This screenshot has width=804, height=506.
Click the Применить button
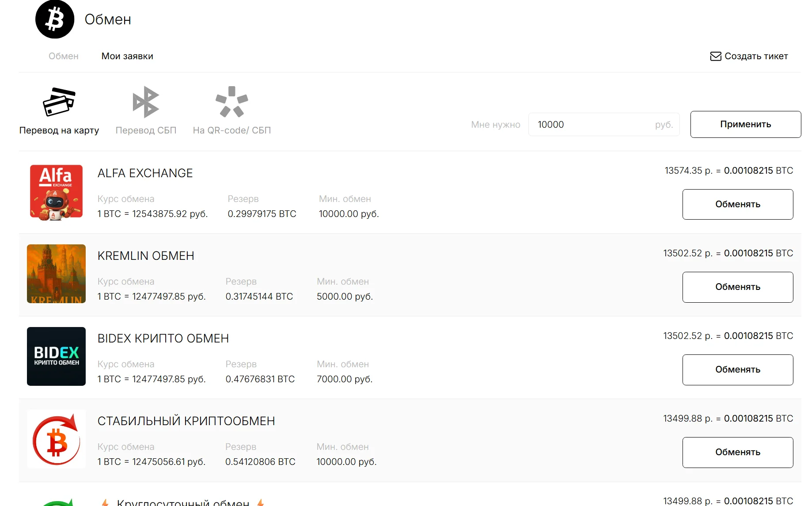[745, 124]
